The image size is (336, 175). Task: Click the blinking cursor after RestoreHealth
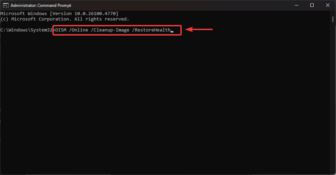pos(172,31)
